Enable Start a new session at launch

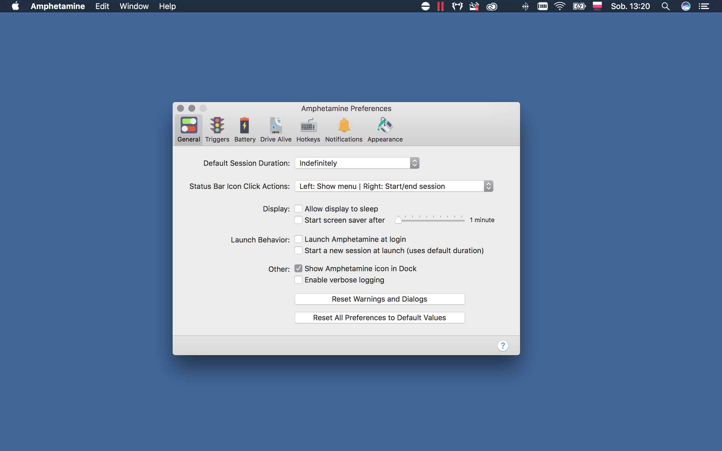pyautogui.click(x=298, y=251)
